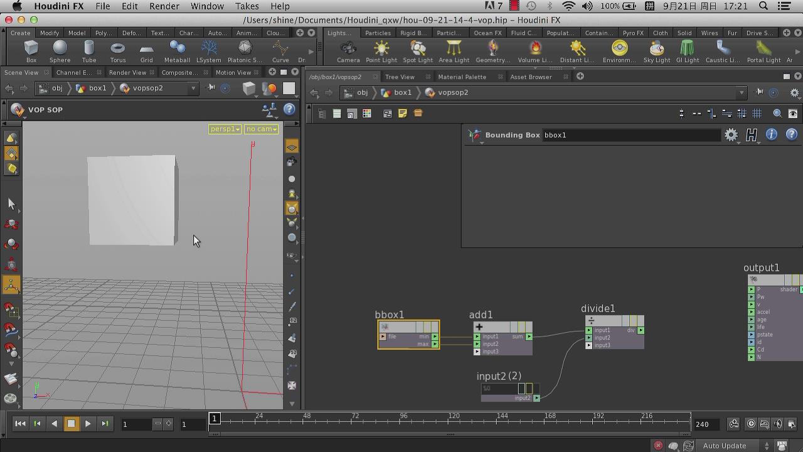This screenshot has width=803, height=452.
Task: Switch to Material Palette tab
Action: [462, 77]
